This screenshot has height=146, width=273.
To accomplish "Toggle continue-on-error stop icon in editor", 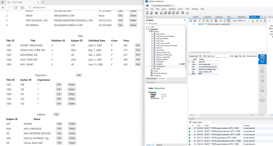I will point(216,20).
